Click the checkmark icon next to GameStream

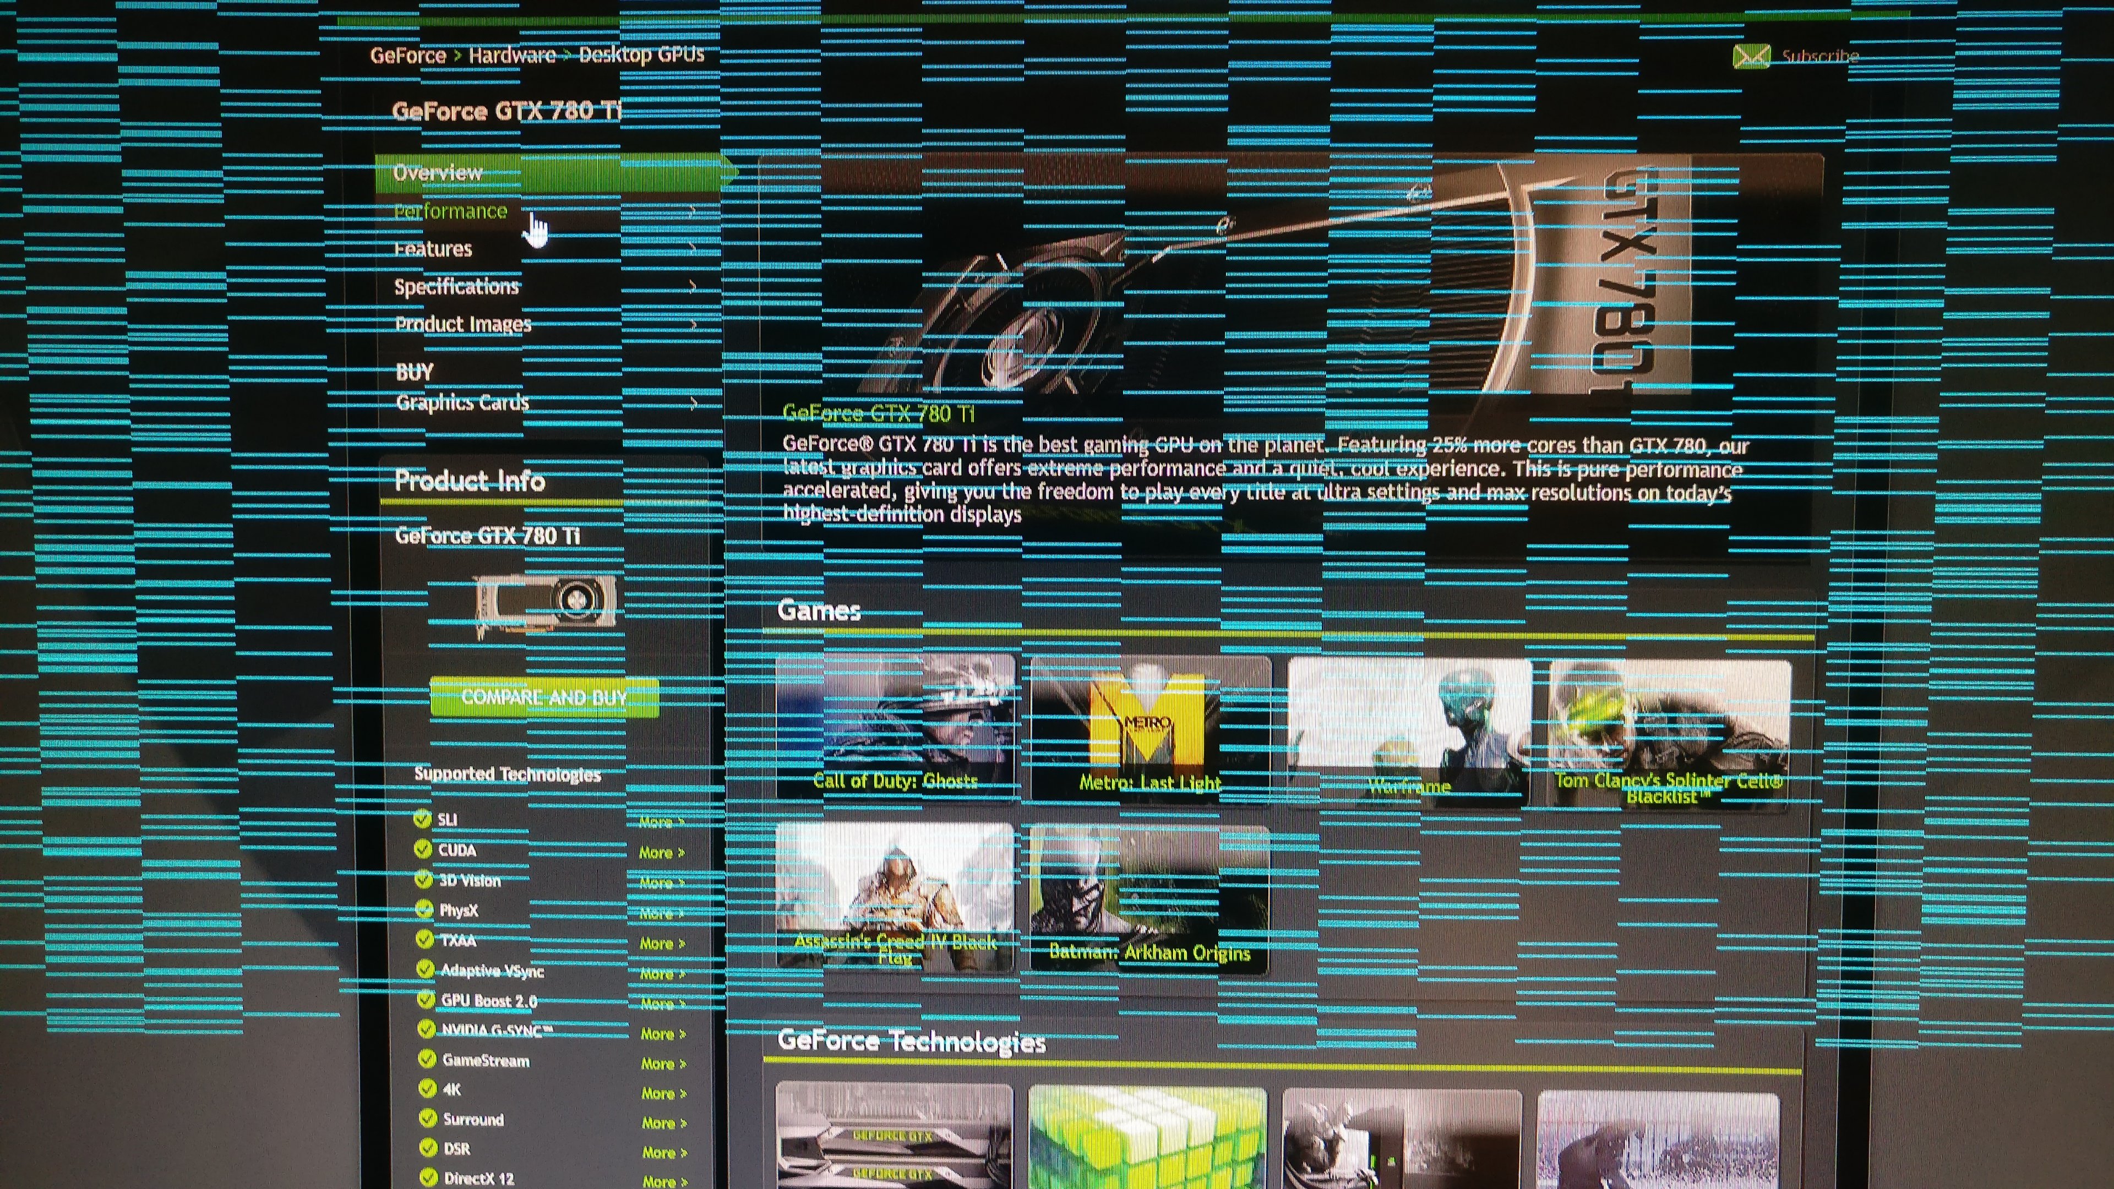pos(427,1059)
